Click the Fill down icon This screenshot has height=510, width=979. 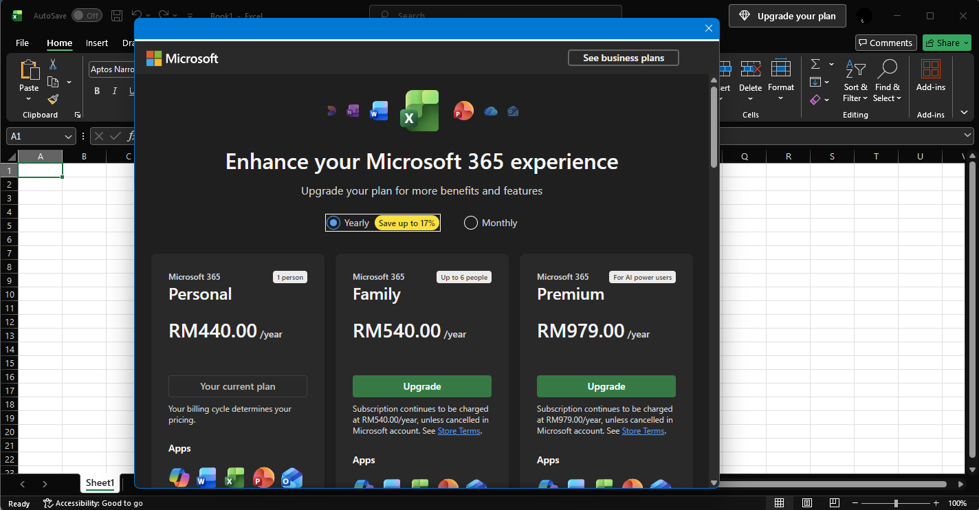[815, 82]
